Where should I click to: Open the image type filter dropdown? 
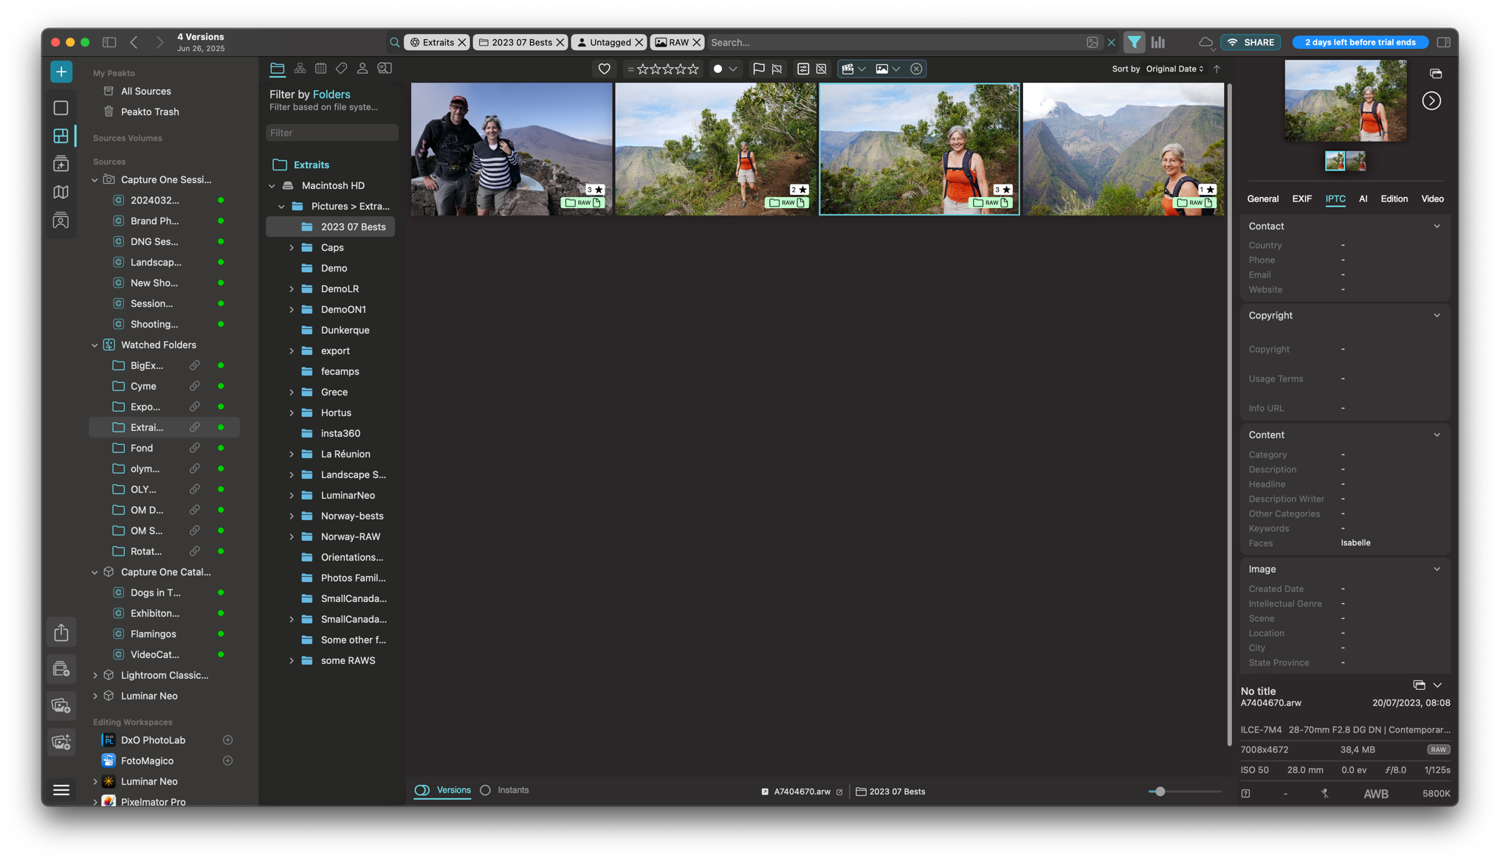coord(887,69)
